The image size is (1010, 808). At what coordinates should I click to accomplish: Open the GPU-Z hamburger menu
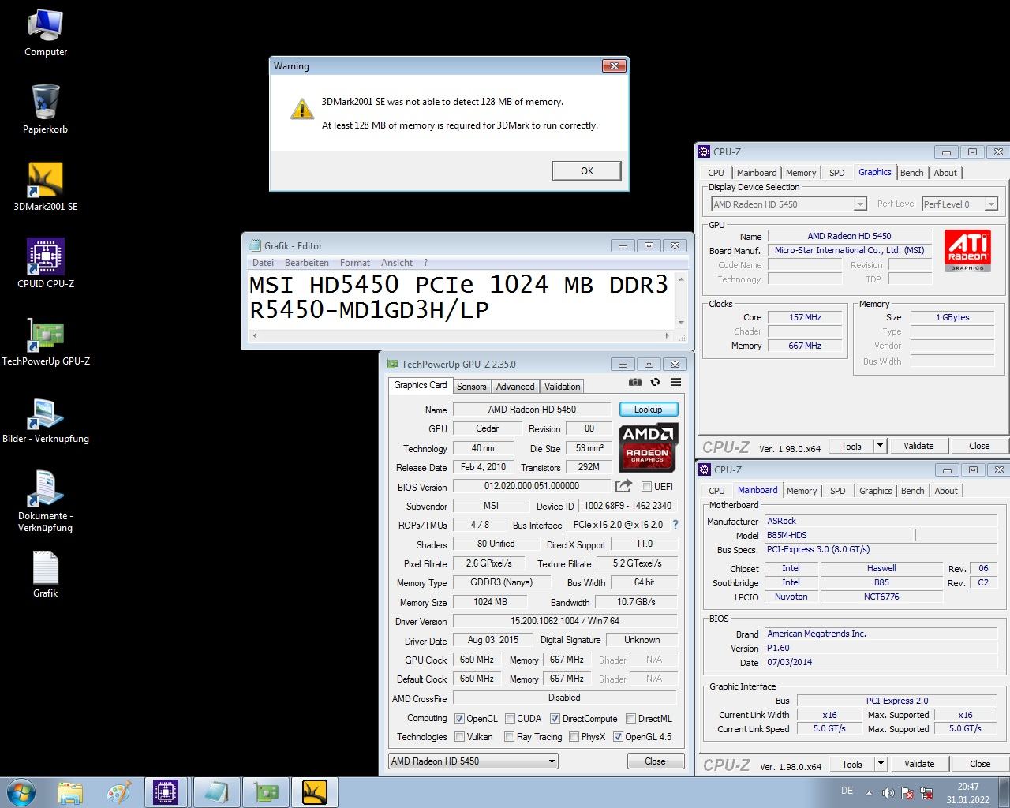point(676,382)
